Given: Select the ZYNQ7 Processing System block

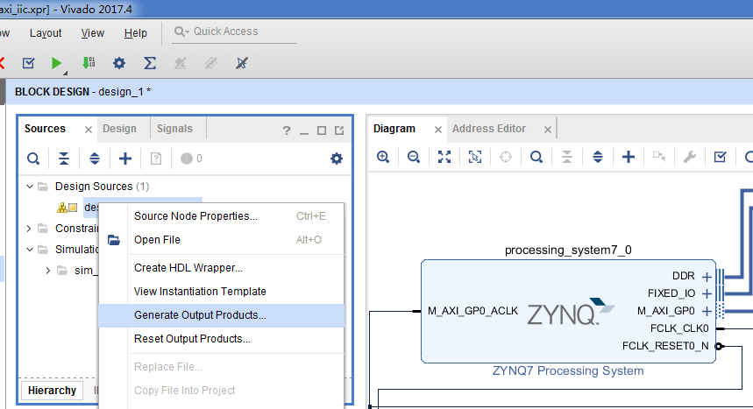Looking at the screenshot, I should [x=569, y=312].
